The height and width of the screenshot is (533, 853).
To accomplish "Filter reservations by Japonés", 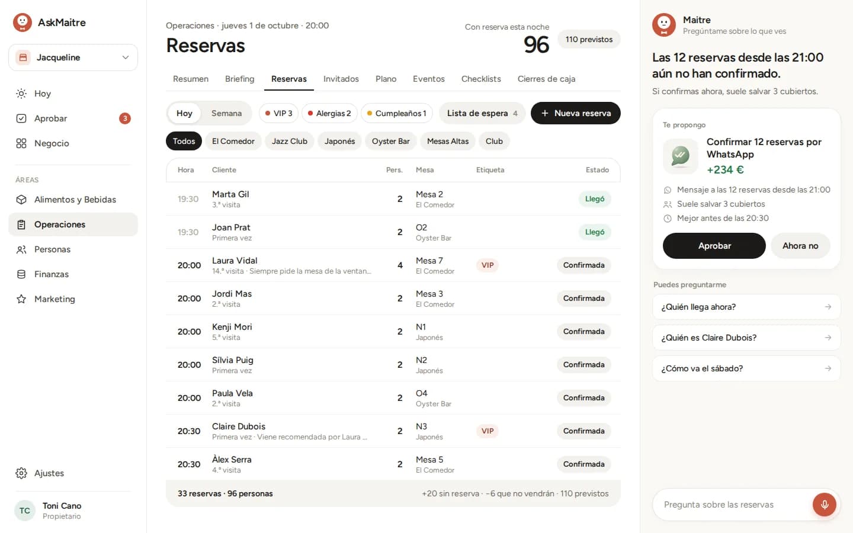I will point(339,141).
